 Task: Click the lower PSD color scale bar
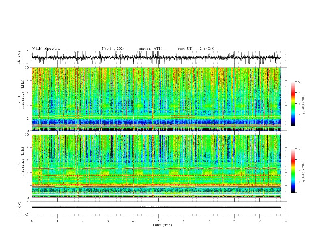(x=293, y=171)
